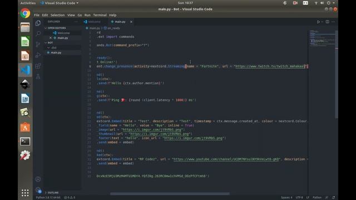Change UTF-8 file encoding
The image size is (356, 200).
point(299,198)
